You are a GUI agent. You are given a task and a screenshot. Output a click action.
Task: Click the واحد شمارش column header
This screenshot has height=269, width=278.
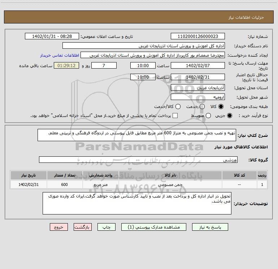pos(101,175)
